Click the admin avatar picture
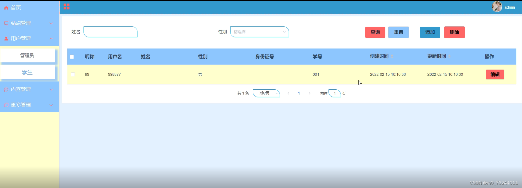Screen dimensions: 522x188 (497, 7)
